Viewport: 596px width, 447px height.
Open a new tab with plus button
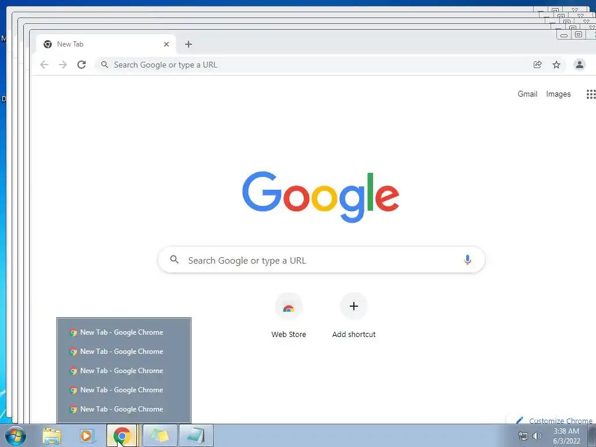tap(188, 44)
